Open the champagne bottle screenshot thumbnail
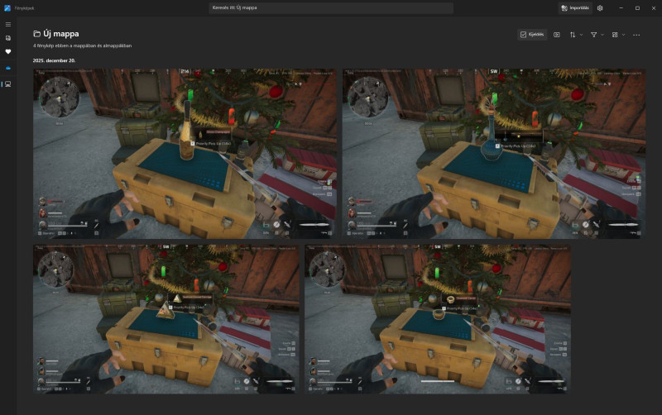 185,154
